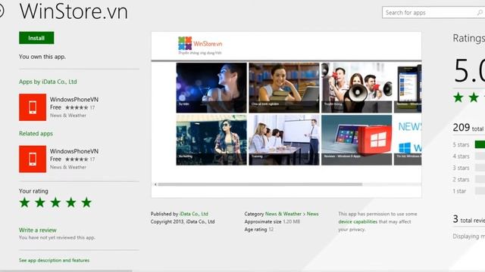The width and height of the screenshot is (485, 272).
Task: Select woman with books and laptop thumbnail
Action: pyautogui.click(x=284, y=88)
